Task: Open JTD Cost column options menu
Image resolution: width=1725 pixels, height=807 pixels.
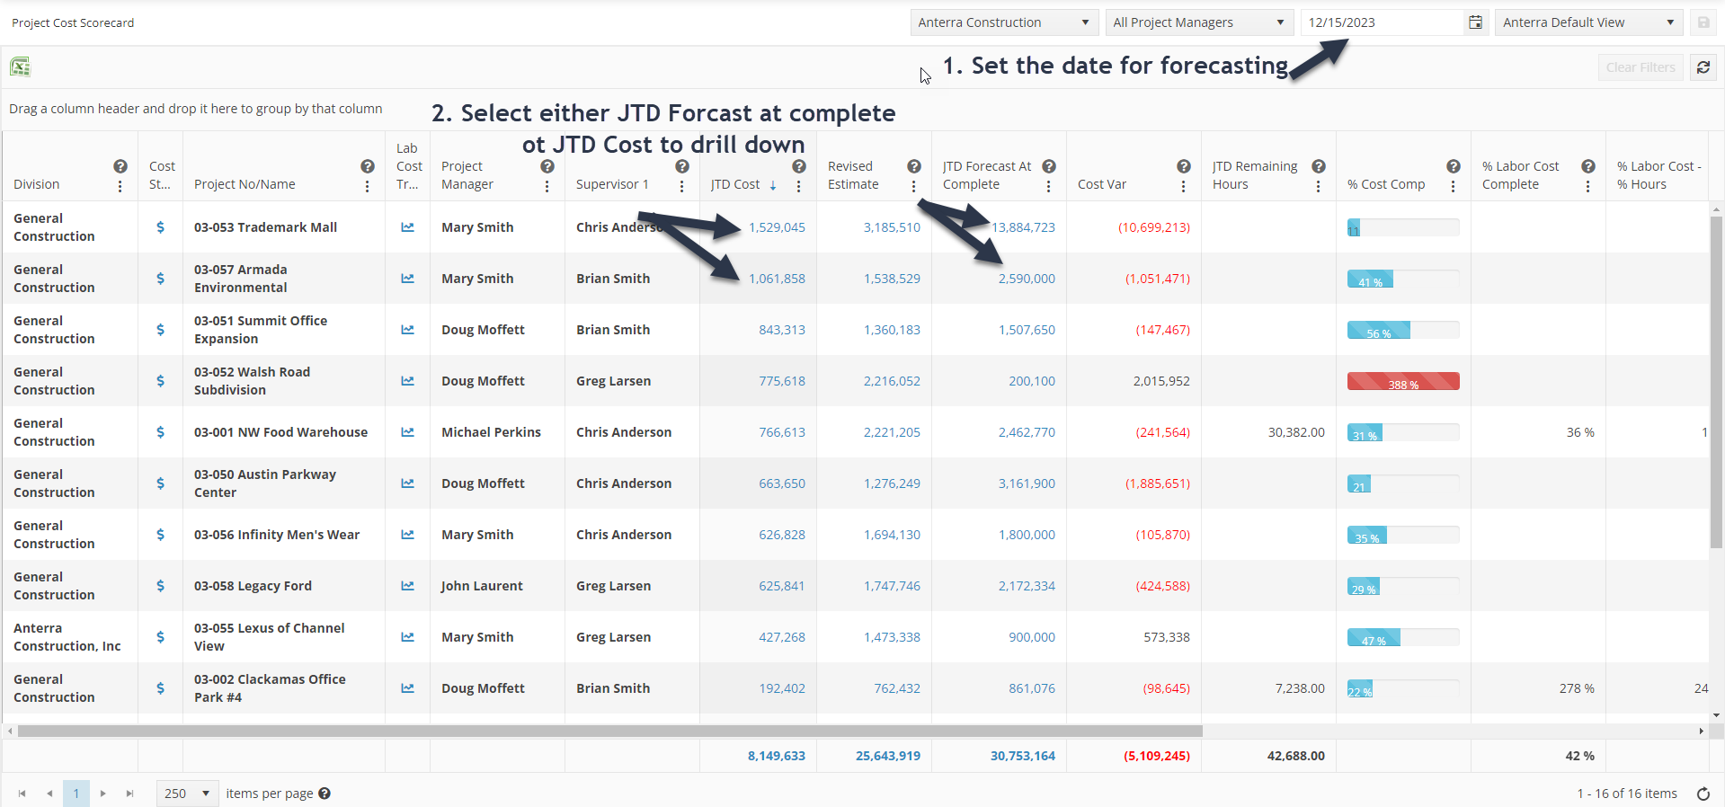Action: 798,186
